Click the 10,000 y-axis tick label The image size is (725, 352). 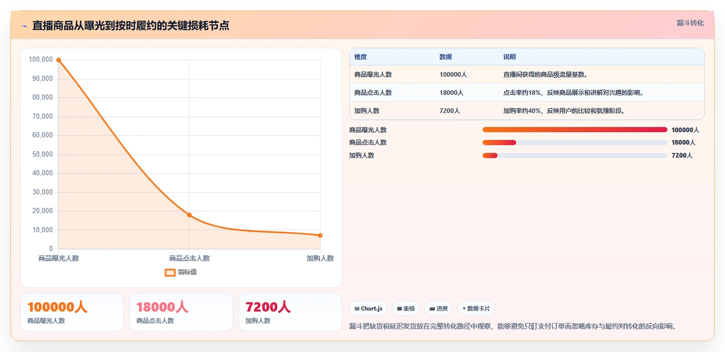(x=42, y=230)
